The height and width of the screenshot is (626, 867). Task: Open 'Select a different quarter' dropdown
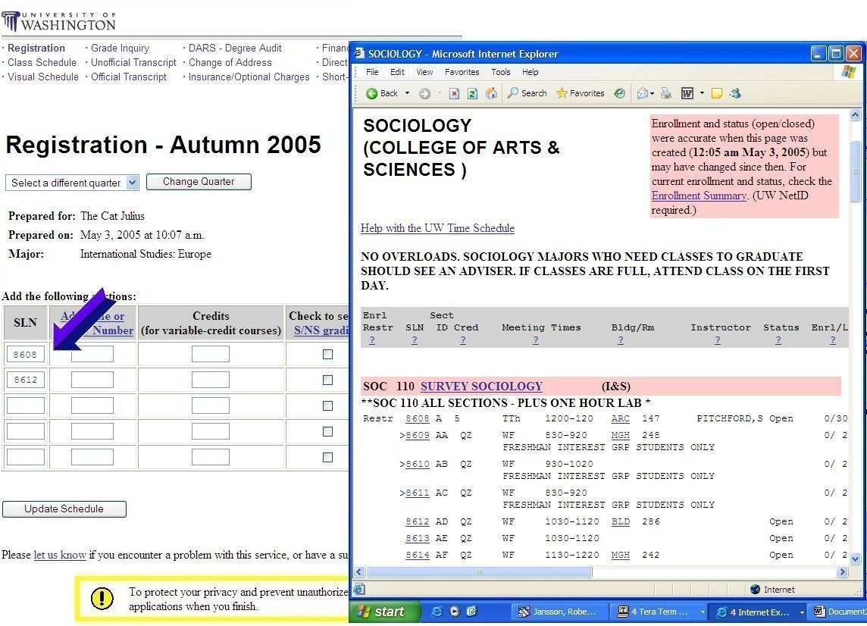[x=72, y=183]
